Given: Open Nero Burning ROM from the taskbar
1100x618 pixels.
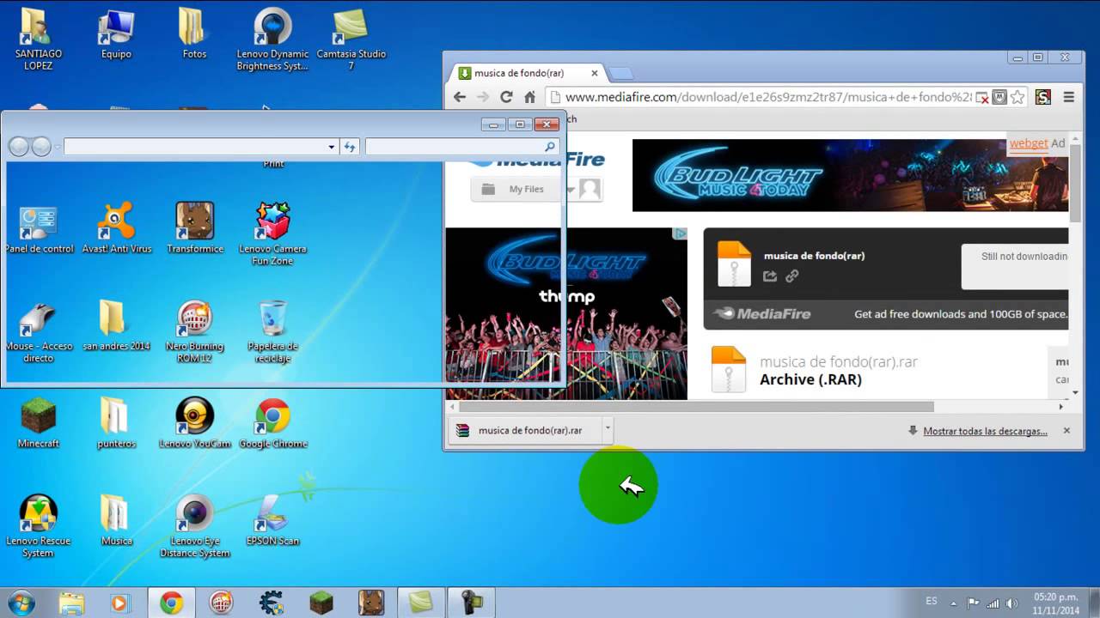Looking at the screenshot, I should (x=222, y=603).
